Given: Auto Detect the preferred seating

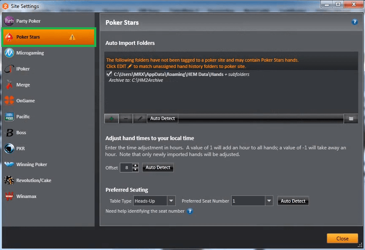Looking at the screenshot, I should tap(293, 201).
